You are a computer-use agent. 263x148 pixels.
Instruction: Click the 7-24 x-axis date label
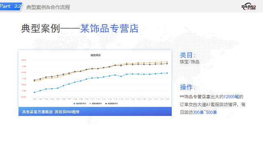(167, 99)
